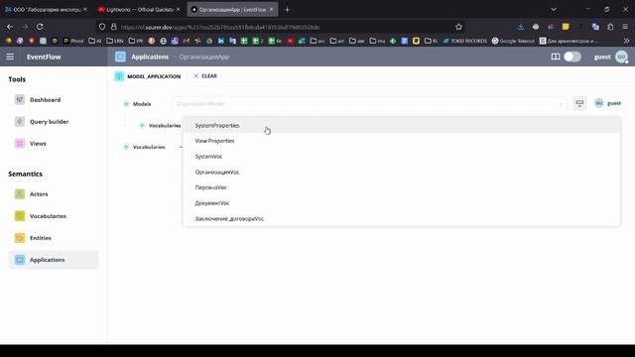Viewport: 635px width, 357px height.
Task: List all tabs with the chevron
Action: point(554,9)
